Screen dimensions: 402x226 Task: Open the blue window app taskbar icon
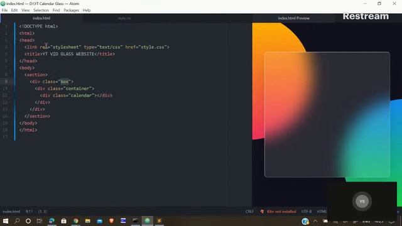(x=123, y=221)
